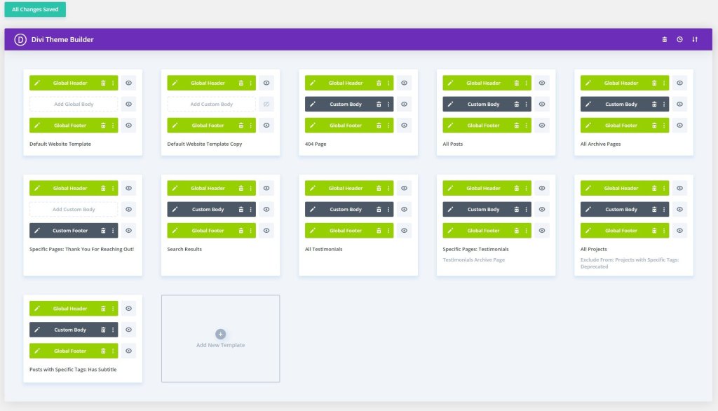Hide Global Footer in All Projects

point(680,231)
